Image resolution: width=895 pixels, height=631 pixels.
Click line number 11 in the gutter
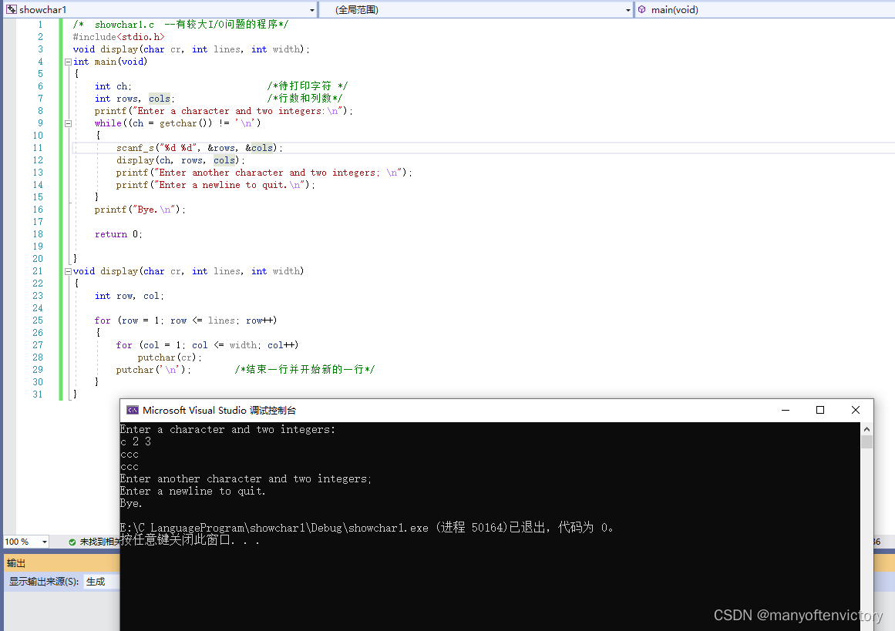[x=38, y=148]
